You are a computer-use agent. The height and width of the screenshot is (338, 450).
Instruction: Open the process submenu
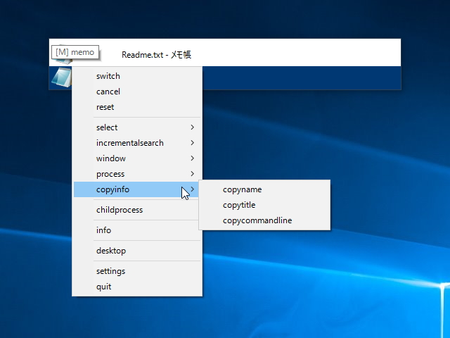137,174
